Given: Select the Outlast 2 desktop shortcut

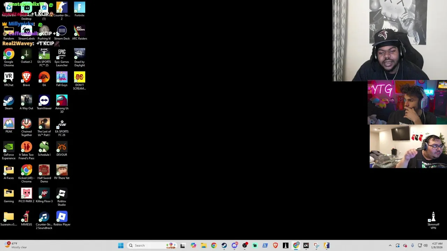Looking at the screenshot, I should point(26,56).
